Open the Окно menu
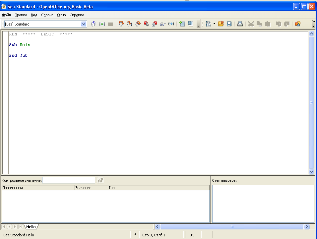 61,15
